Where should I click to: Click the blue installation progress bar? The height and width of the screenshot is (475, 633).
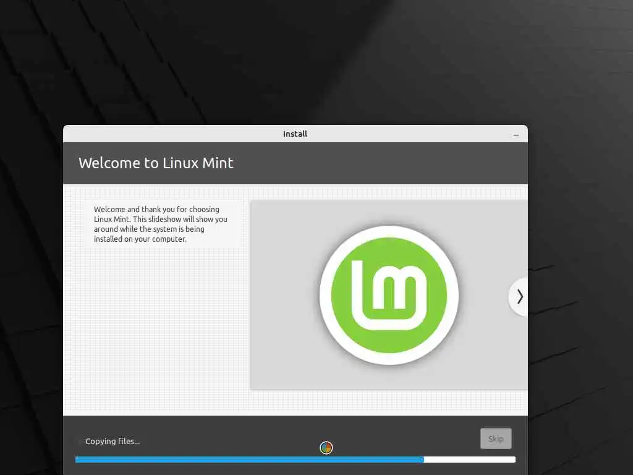click(x=295, y=460)
